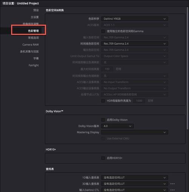Open the Dolby Vision版本 4.0 dropdown

(118, 126)
